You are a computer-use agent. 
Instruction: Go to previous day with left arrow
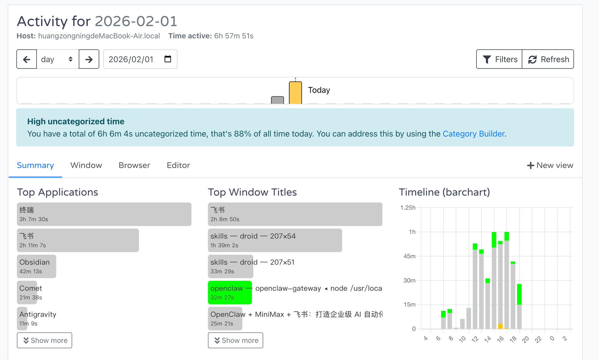coord(27,59)
